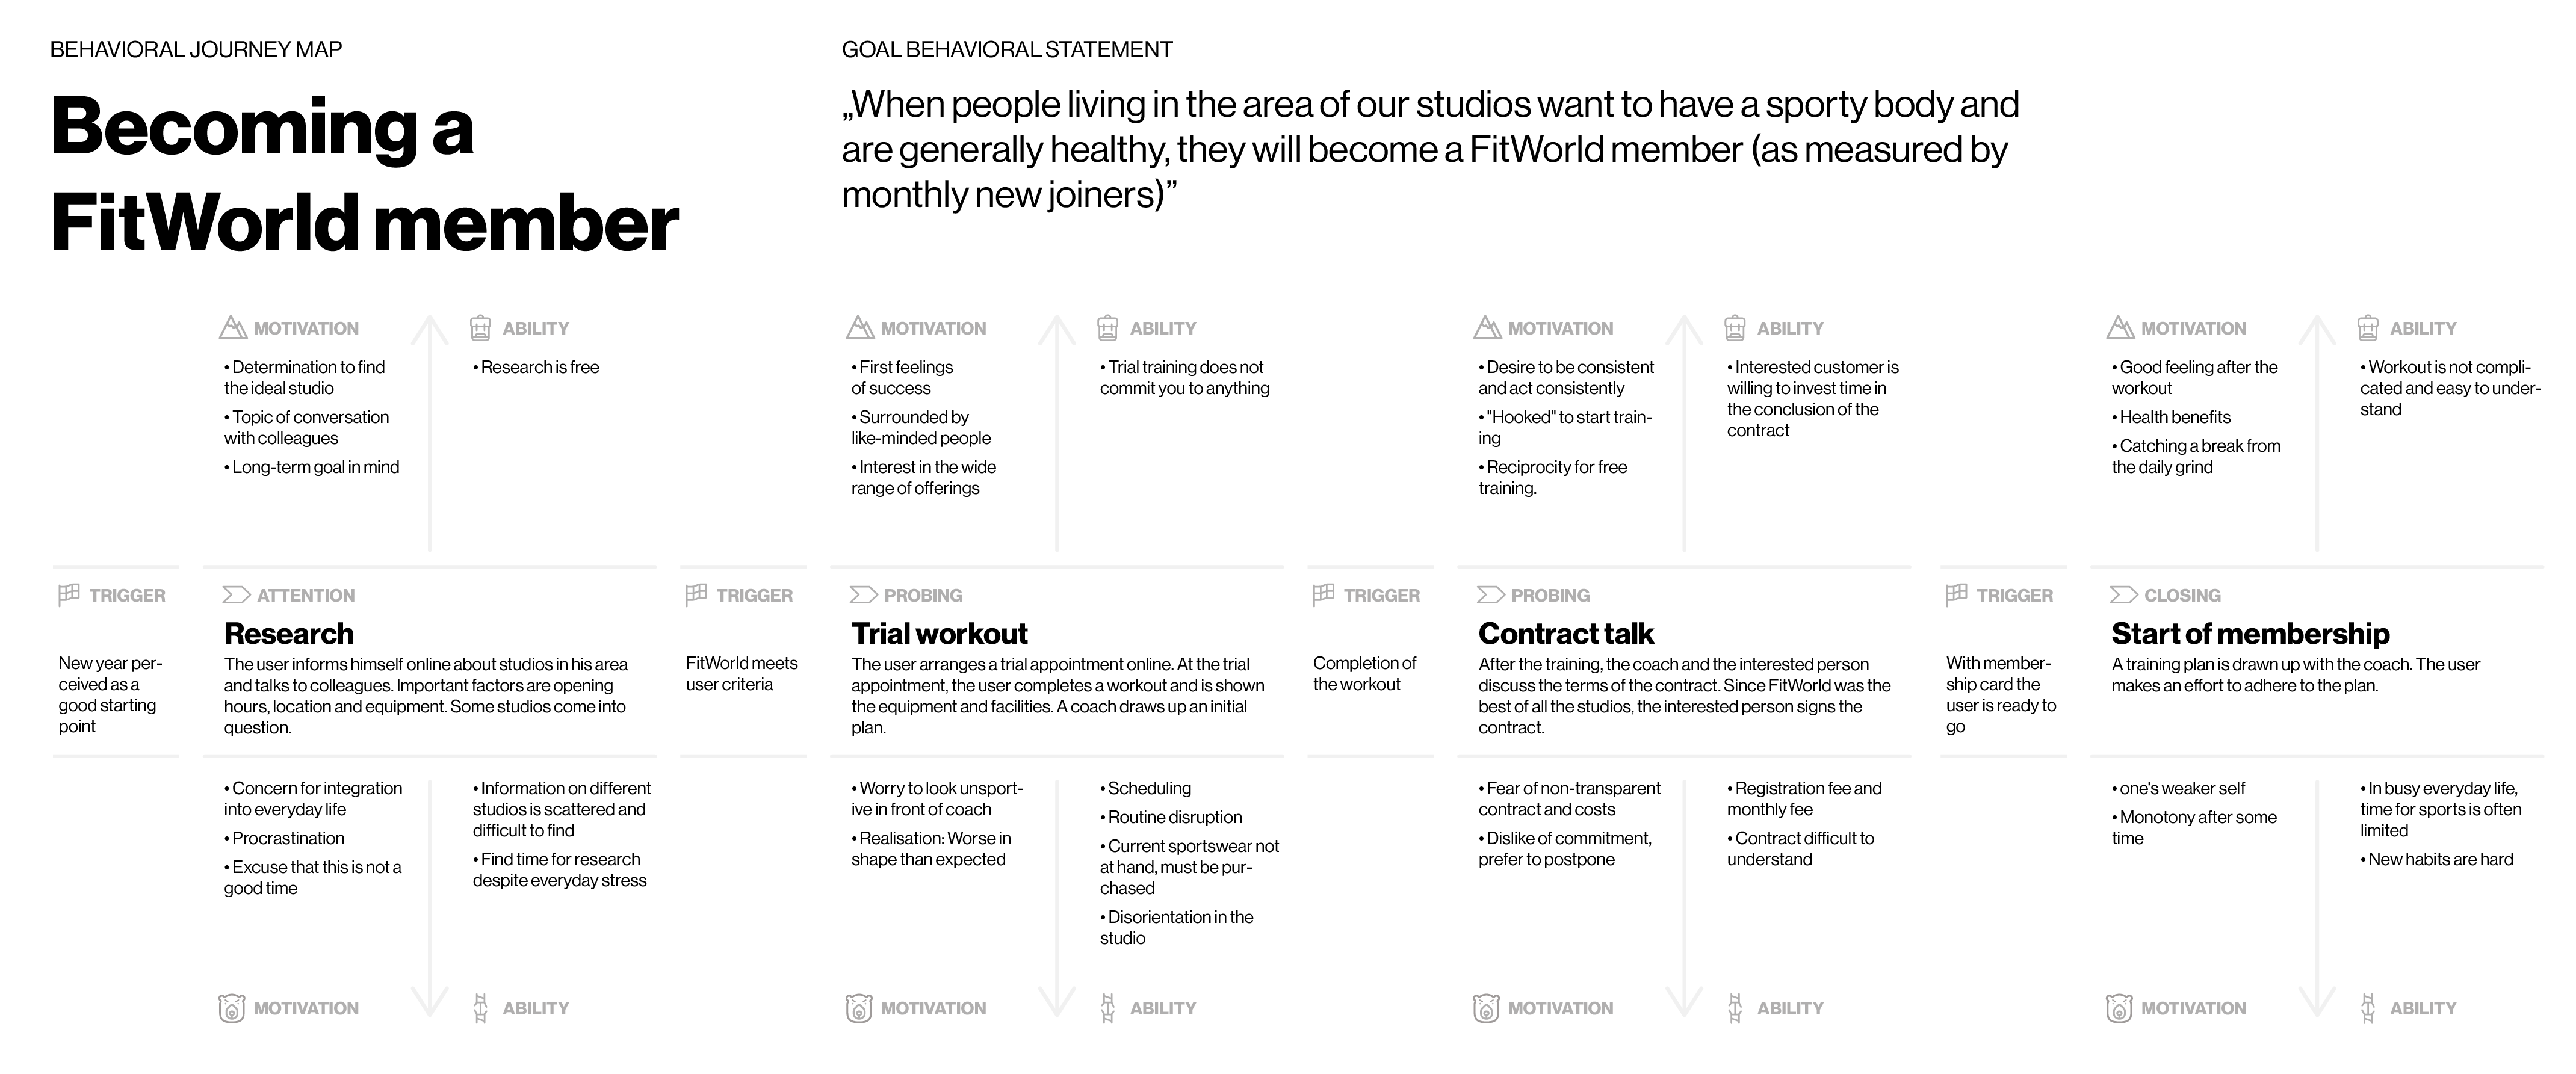
Task: Select the flag Trigger icon above "Completion of the workout"
Action: [1323, 595]
